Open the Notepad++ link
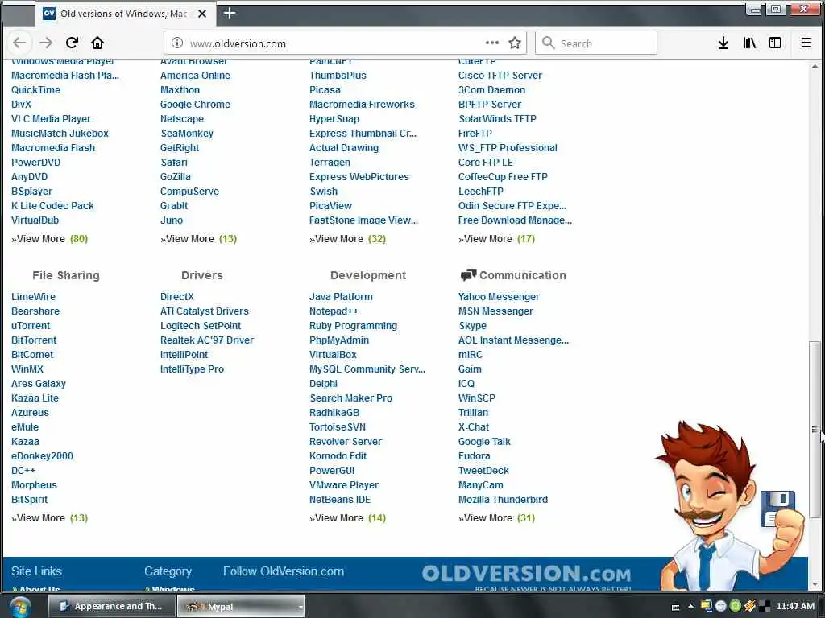The height and width of the screenshot is (618, 825). pos(334,311)
